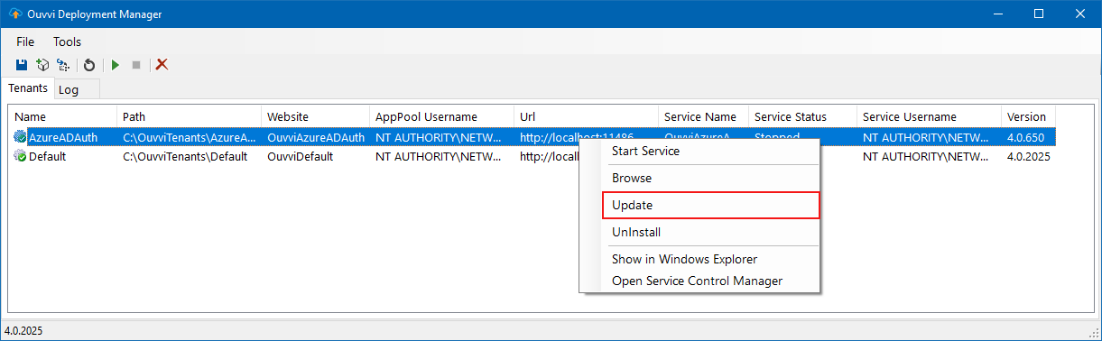Click the Default tenant status icon
1102x341 pixels.
21,156
